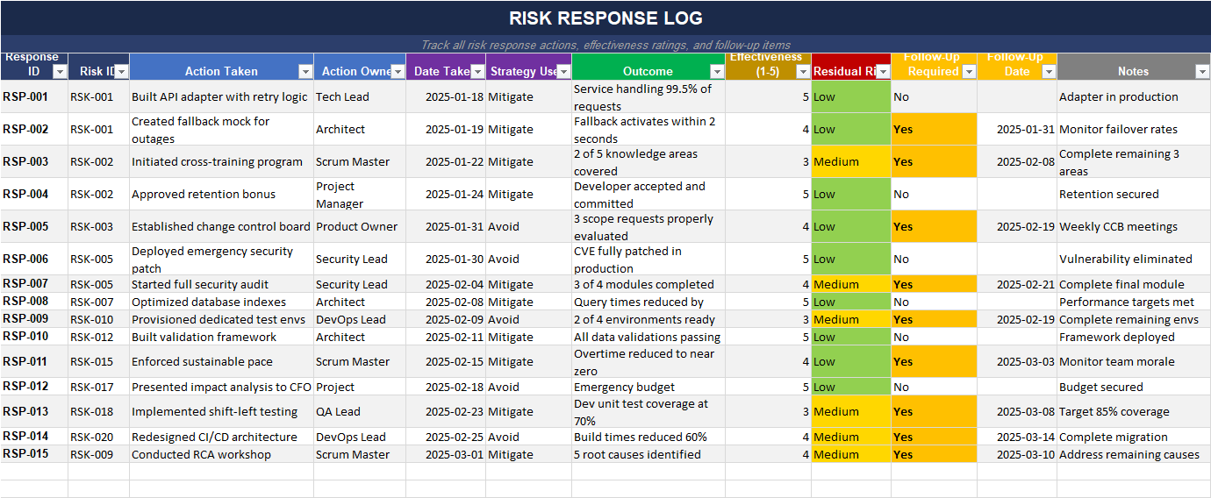
Task: Open the Outcome column filter dropdown
Action: coord(716,72)
